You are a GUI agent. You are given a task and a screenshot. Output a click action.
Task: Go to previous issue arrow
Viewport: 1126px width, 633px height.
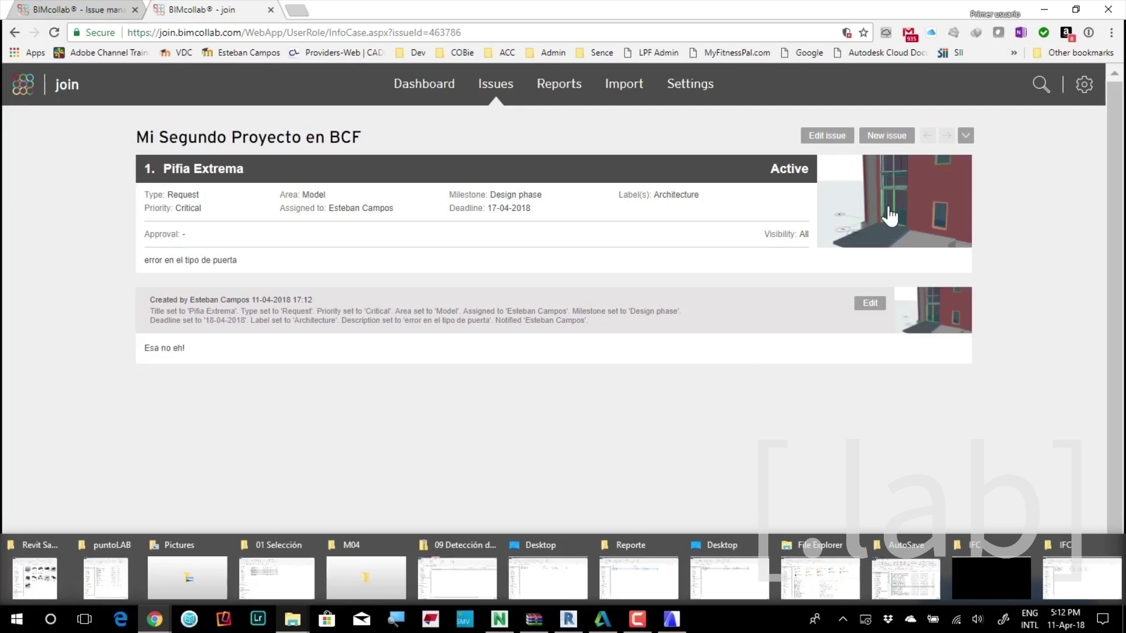(x=928, y=135)
